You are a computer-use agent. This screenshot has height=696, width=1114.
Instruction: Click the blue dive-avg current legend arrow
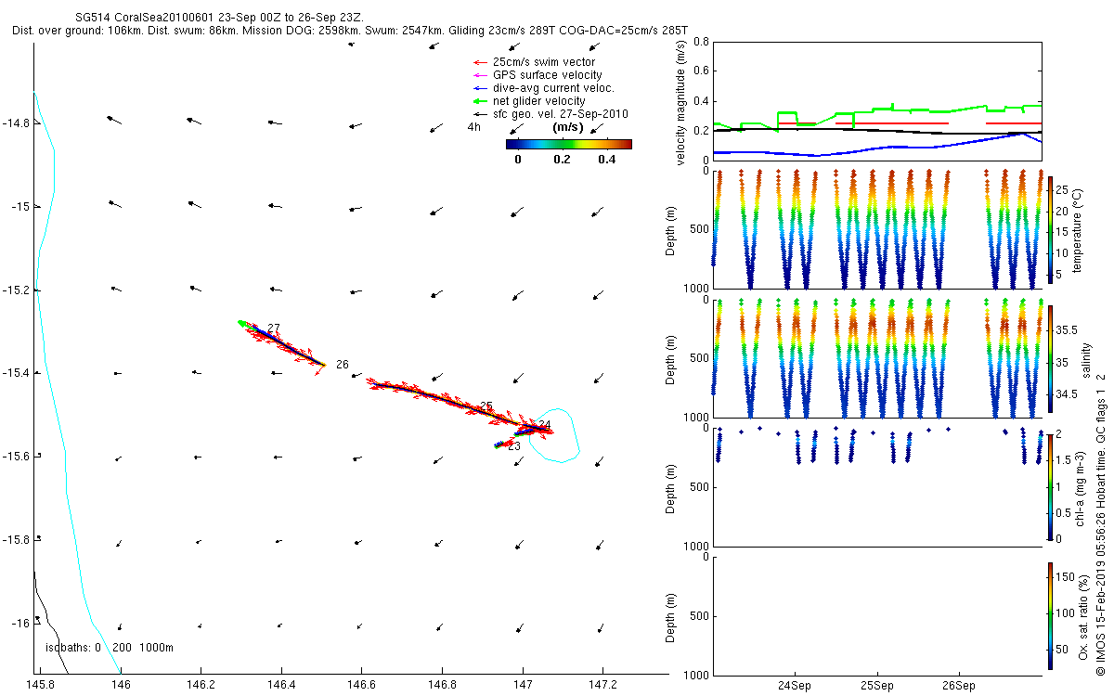[479, 88]
